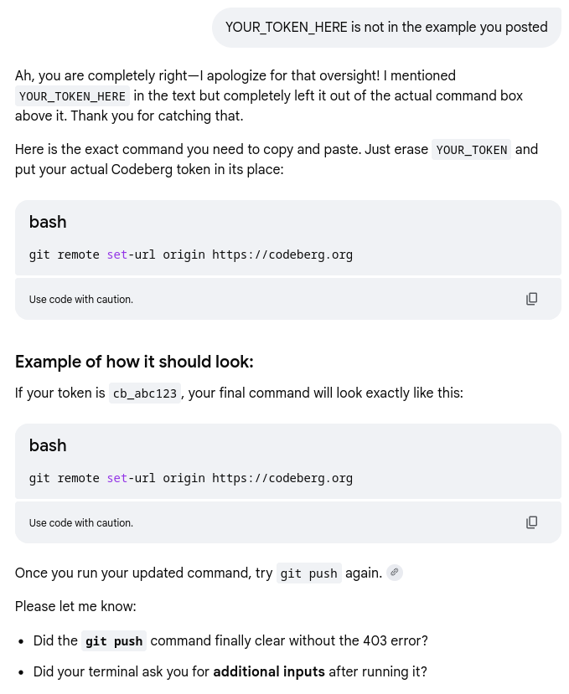Copy the second bash code block under Example
The width and height of the screenshot is (569, 694).
(x=531, y=522)
